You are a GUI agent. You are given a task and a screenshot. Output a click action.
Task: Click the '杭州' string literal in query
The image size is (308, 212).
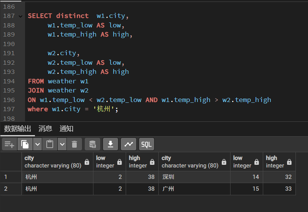click(104, 109)
